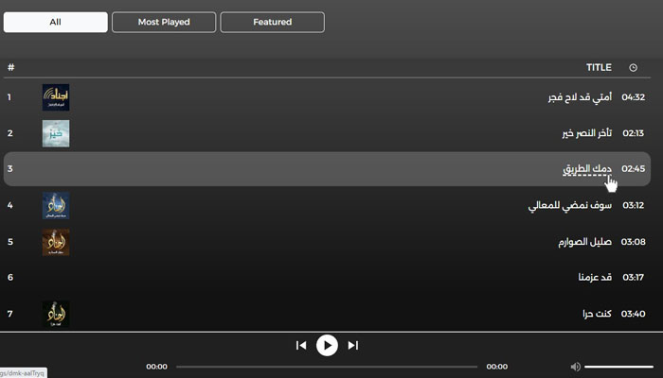The height and width of the screenshot is (378, 663).
Task: Select the All filter tab
Action: 55,22
